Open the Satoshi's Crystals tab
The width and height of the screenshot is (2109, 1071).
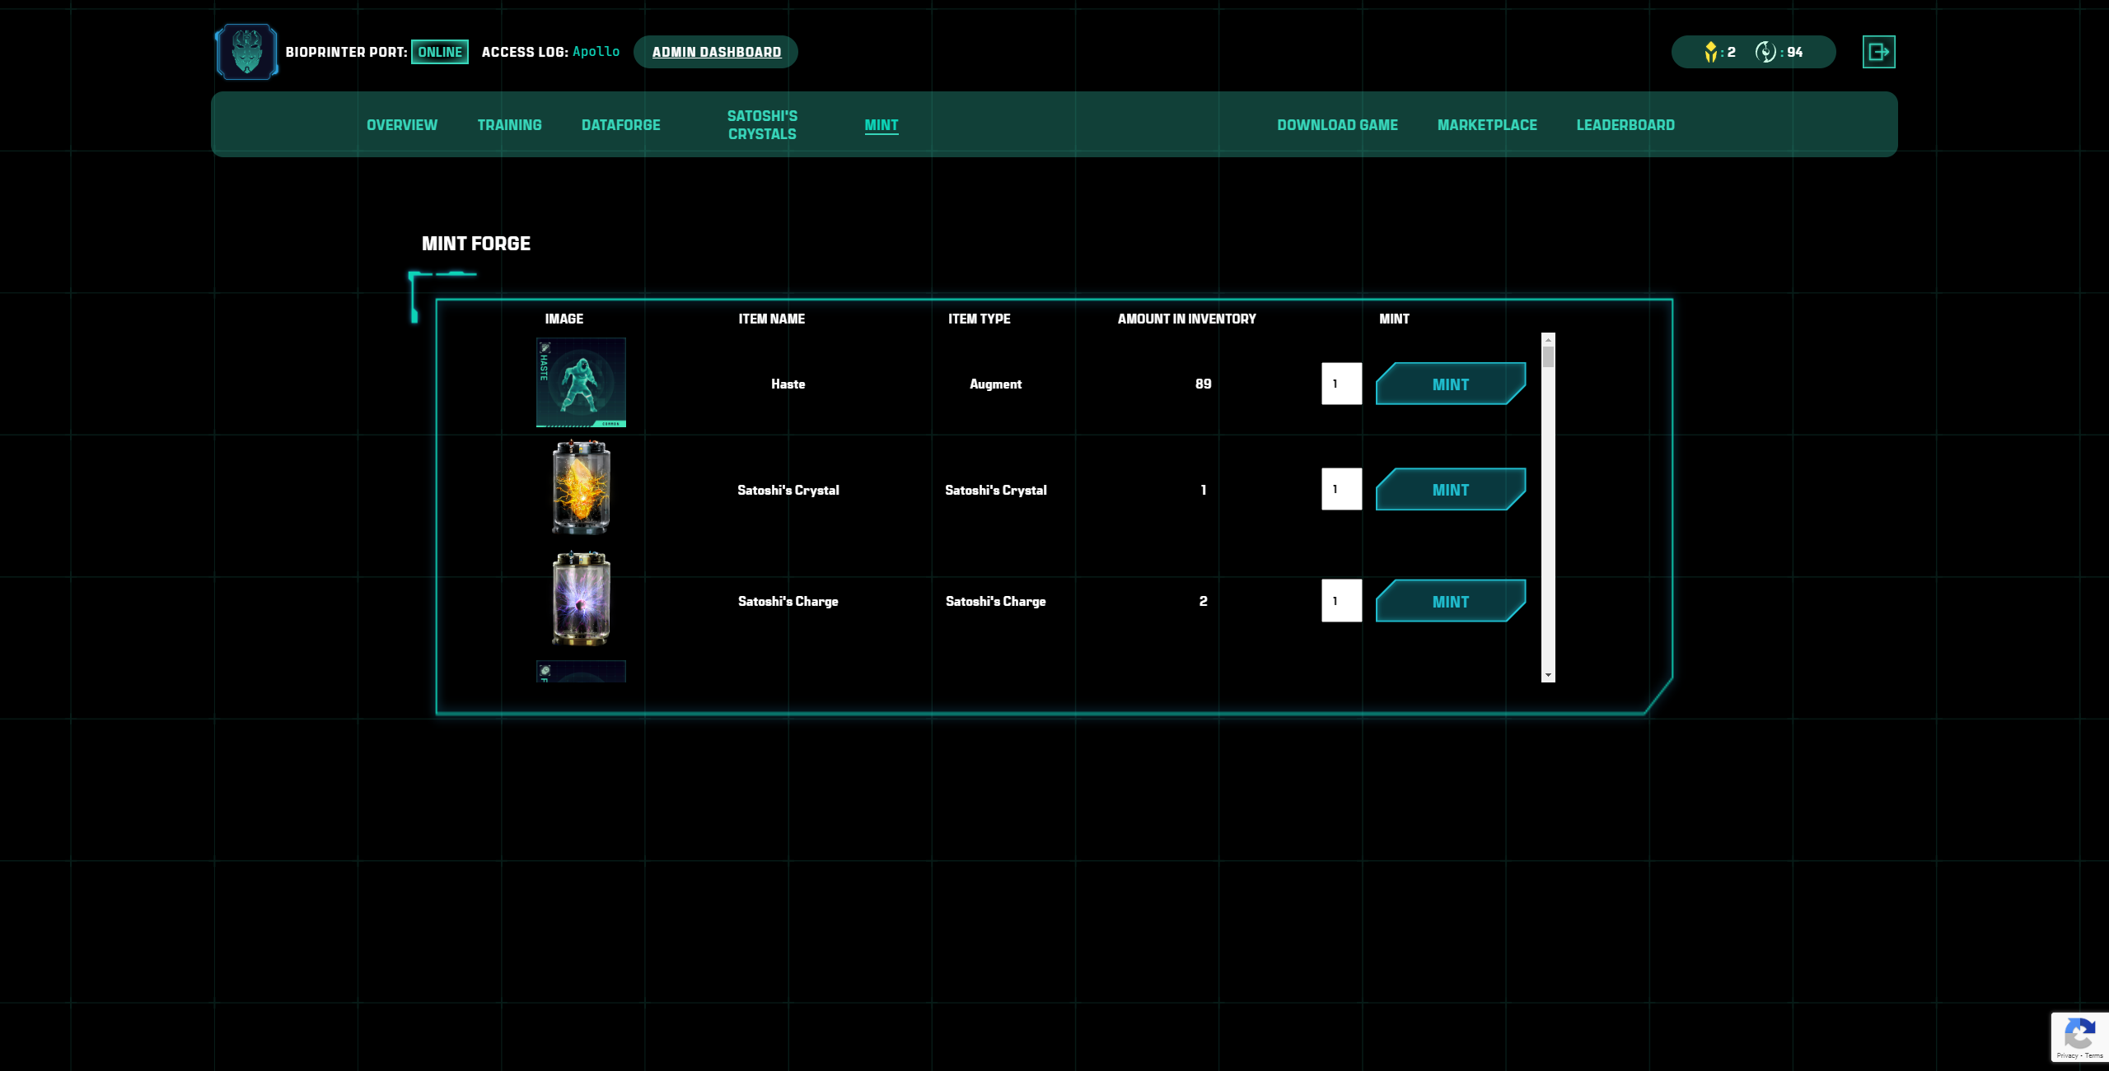click(x=762, y=125)
